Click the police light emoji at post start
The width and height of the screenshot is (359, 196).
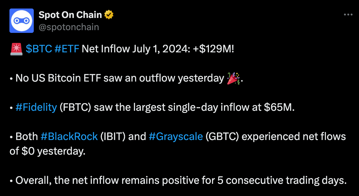point(16,48)
